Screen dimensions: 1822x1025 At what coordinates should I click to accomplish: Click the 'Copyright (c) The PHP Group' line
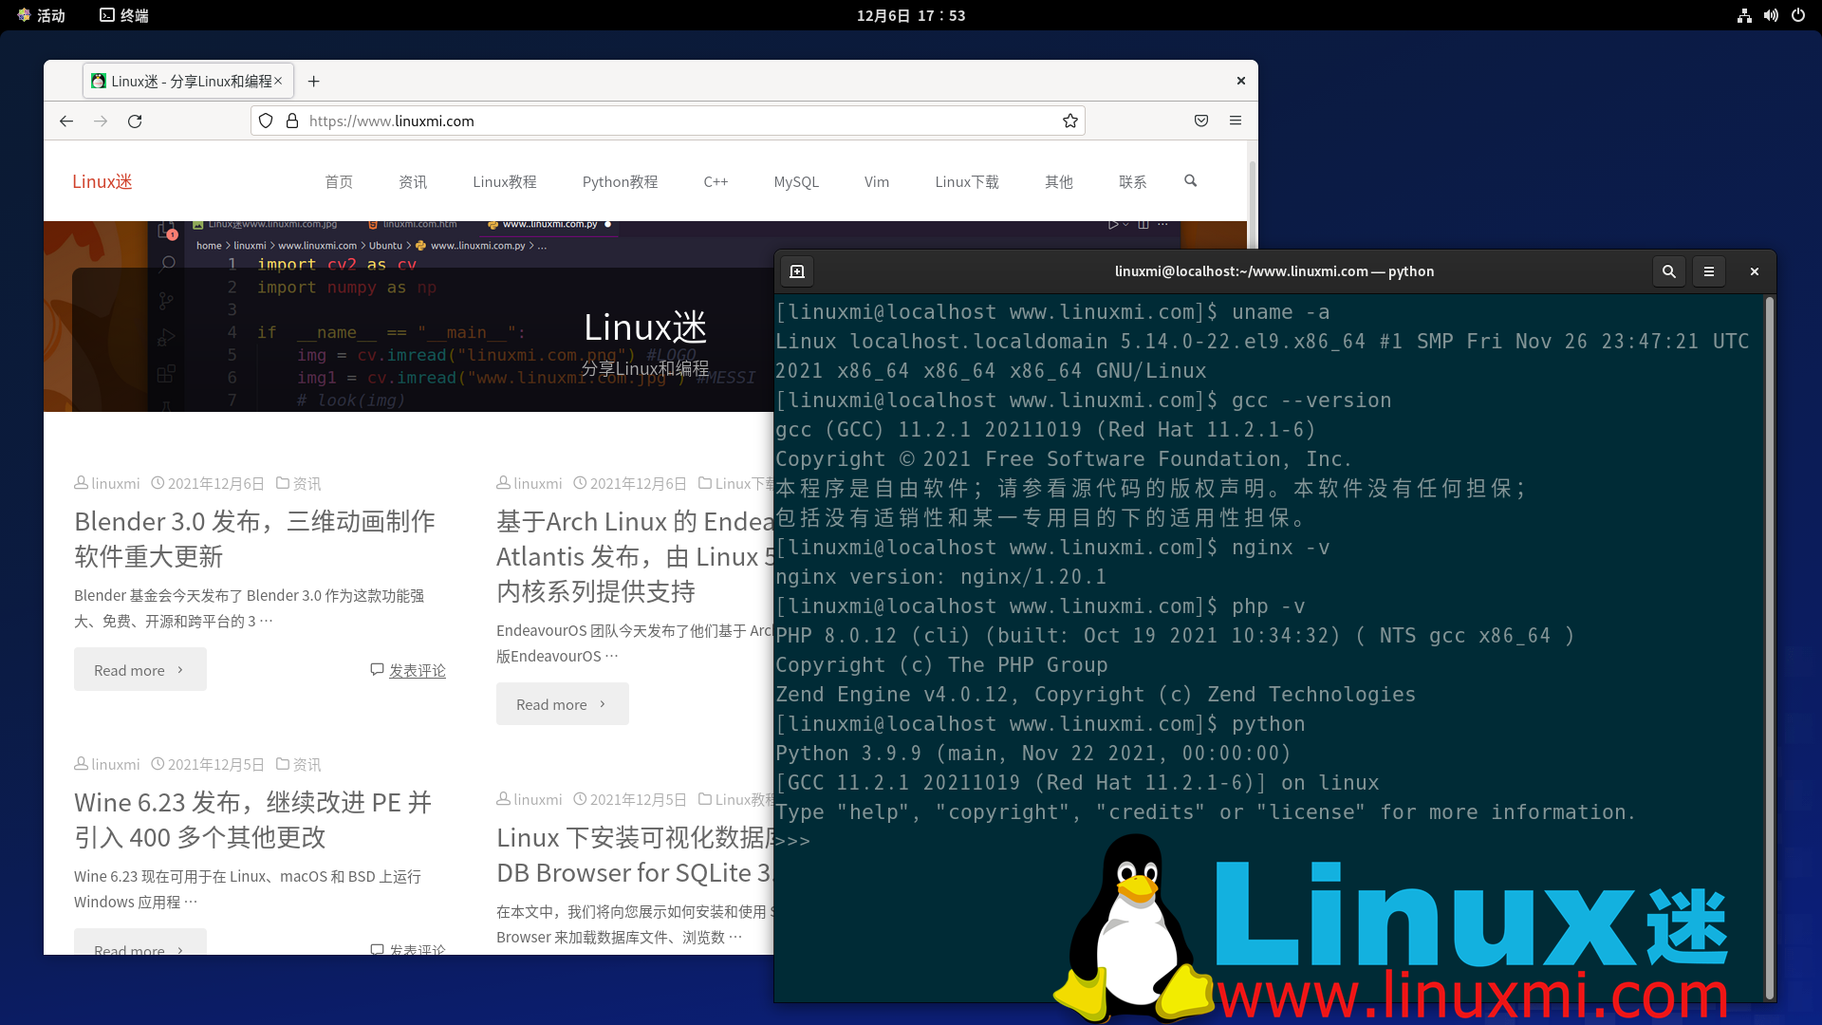pos(941,665)
